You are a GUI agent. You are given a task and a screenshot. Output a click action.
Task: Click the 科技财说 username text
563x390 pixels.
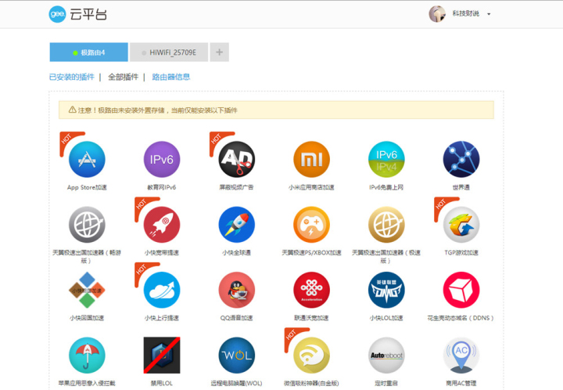coord(466,13)
